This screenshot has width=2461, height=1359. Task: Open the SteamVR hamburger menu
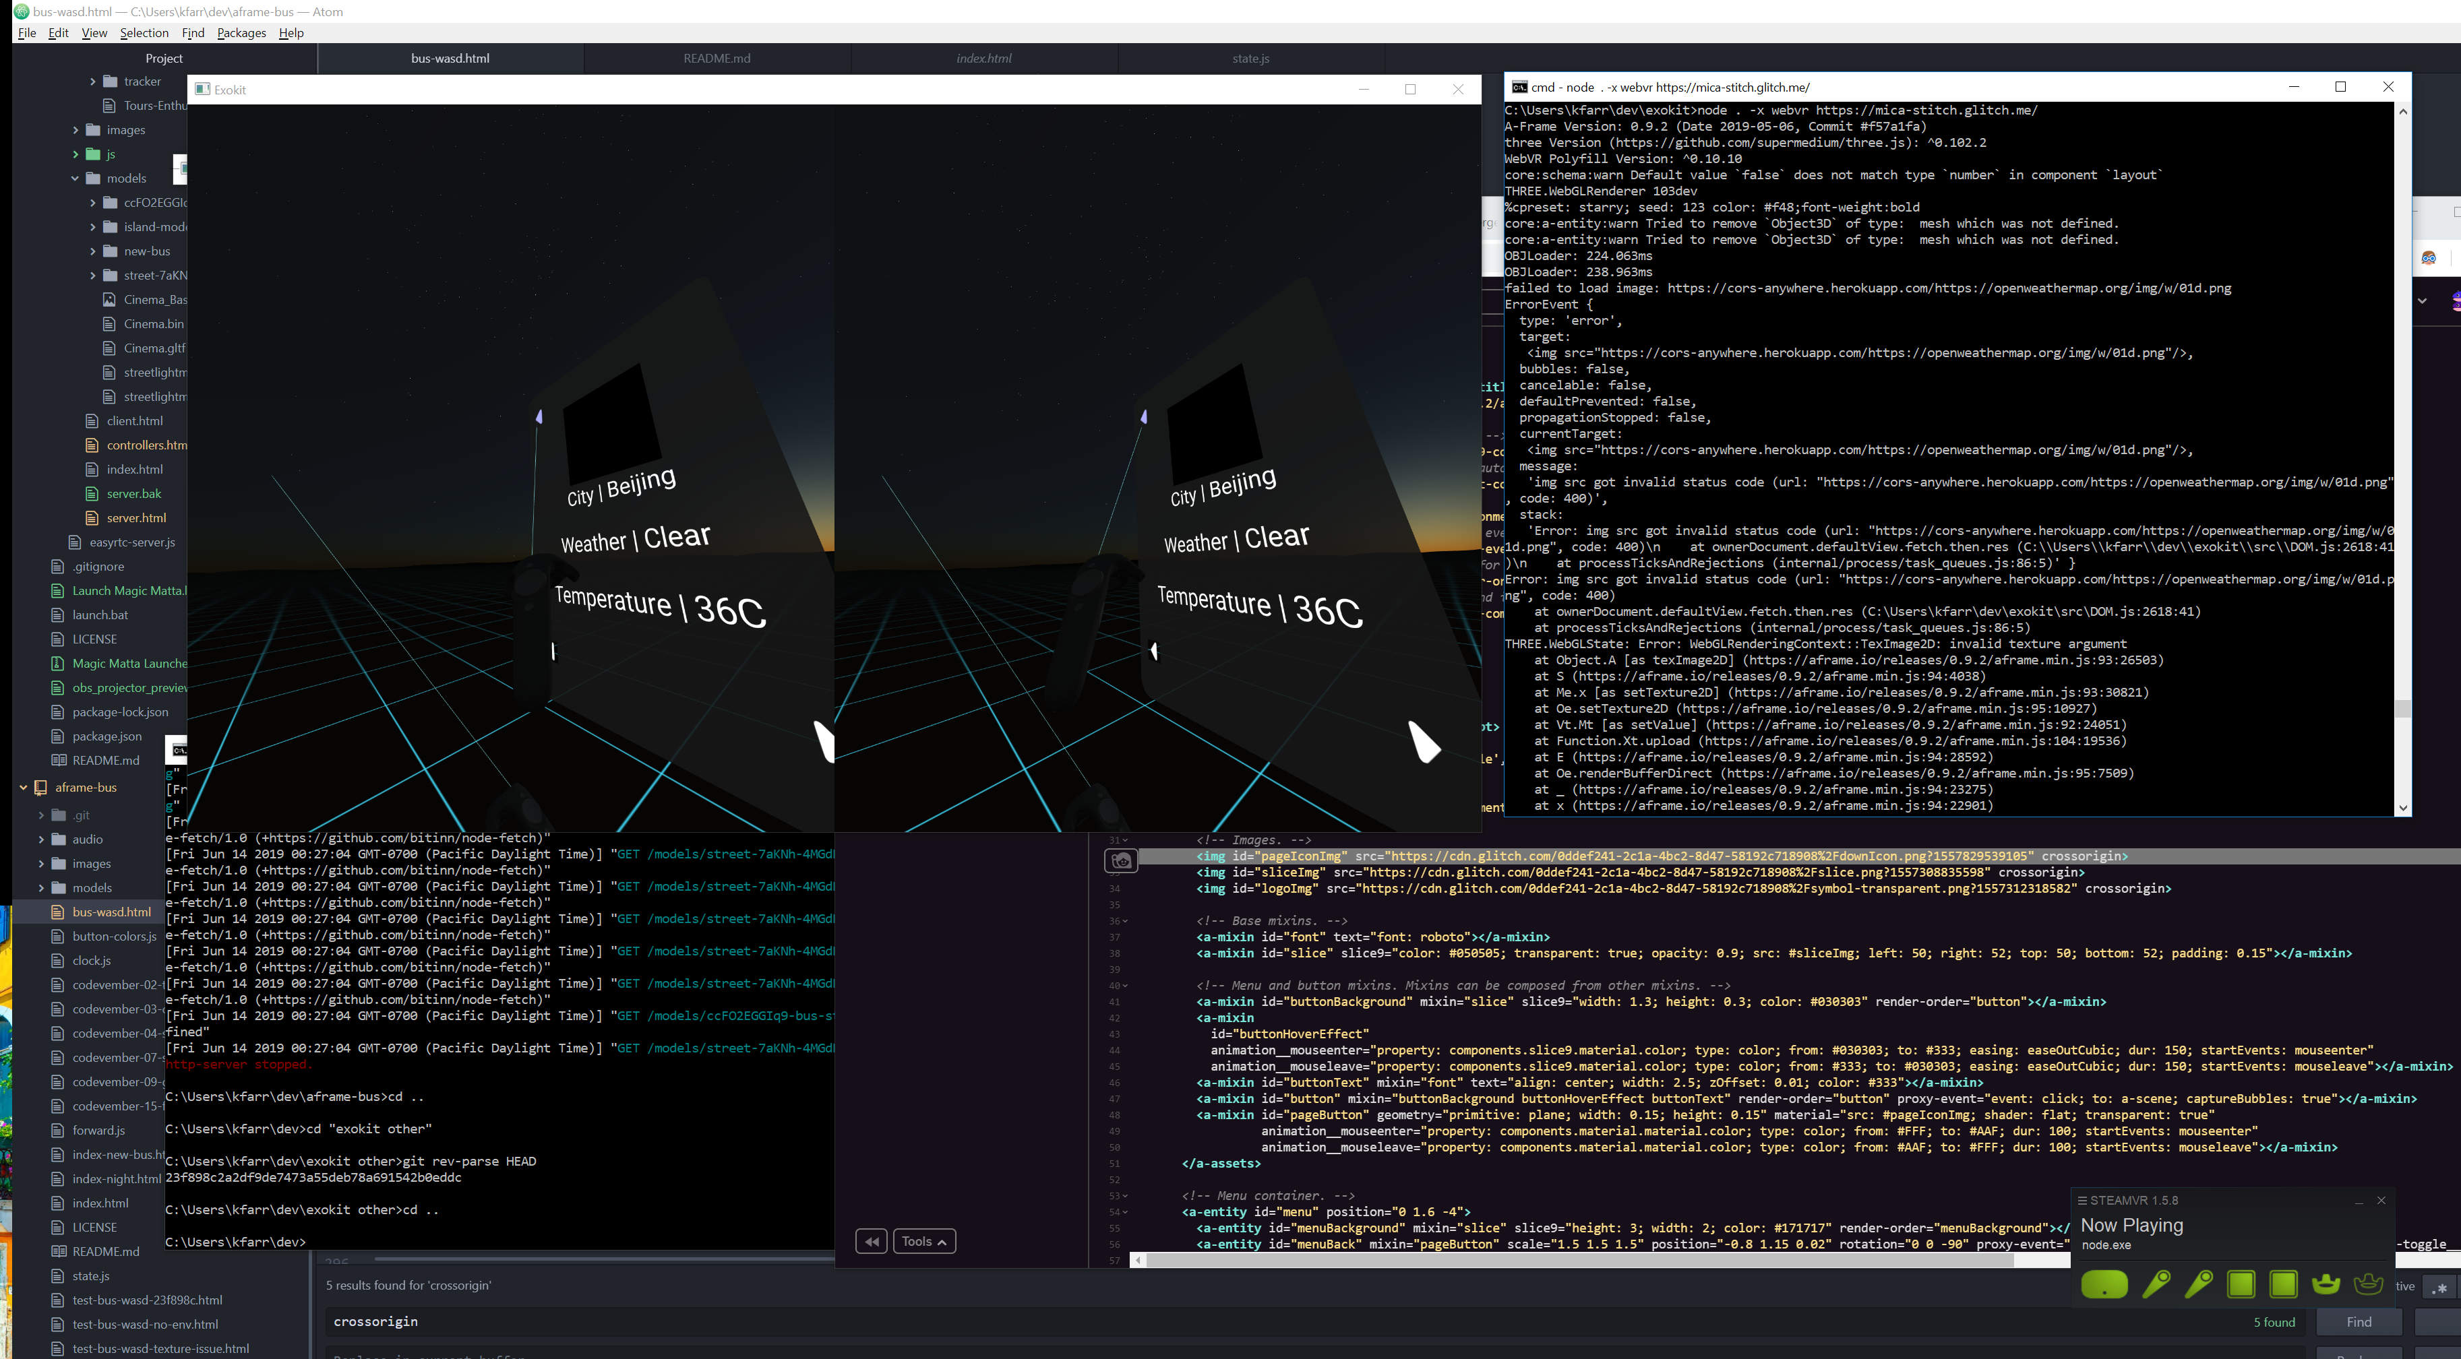pos(2082,1201)
